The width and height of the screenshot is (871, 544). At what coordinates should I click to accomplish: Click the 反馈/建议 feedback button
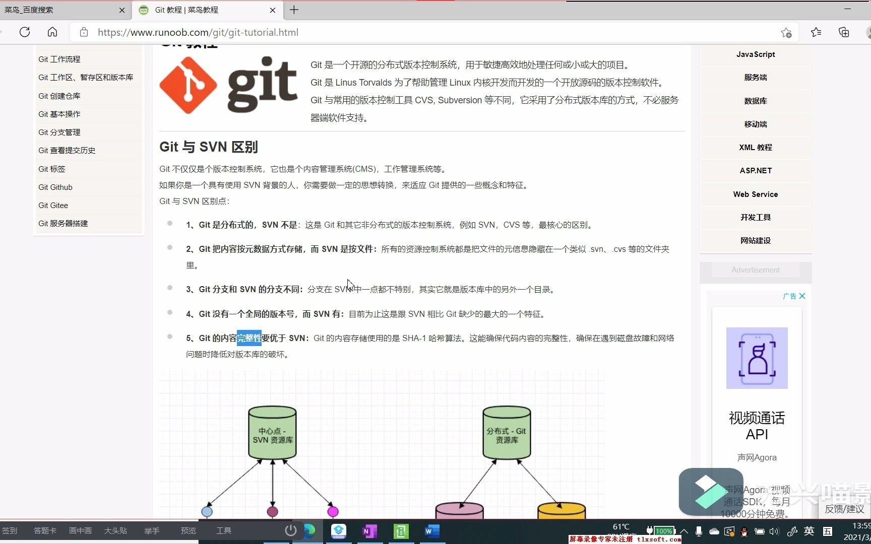pos(844,509)
